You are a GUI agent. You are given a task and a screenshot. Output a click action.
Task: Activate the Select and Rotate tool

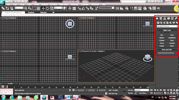[x=47, y=8]
